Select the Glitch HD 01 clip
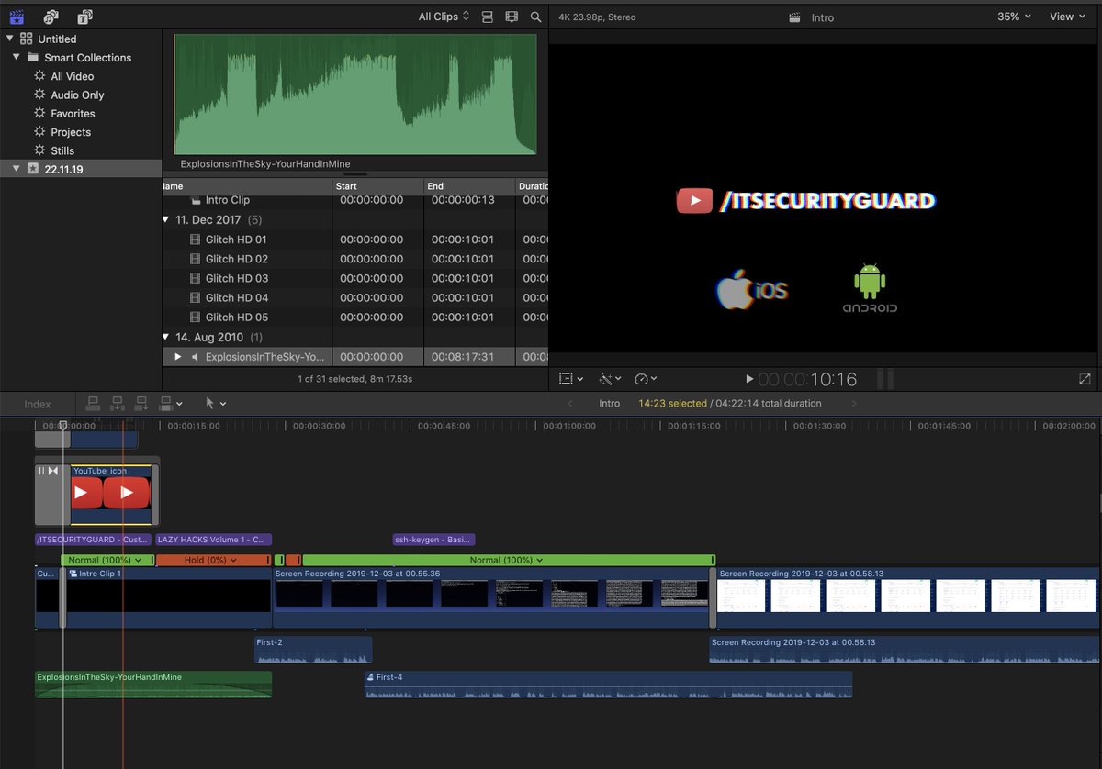This screenshot has width=1102, height=769. 355,240
